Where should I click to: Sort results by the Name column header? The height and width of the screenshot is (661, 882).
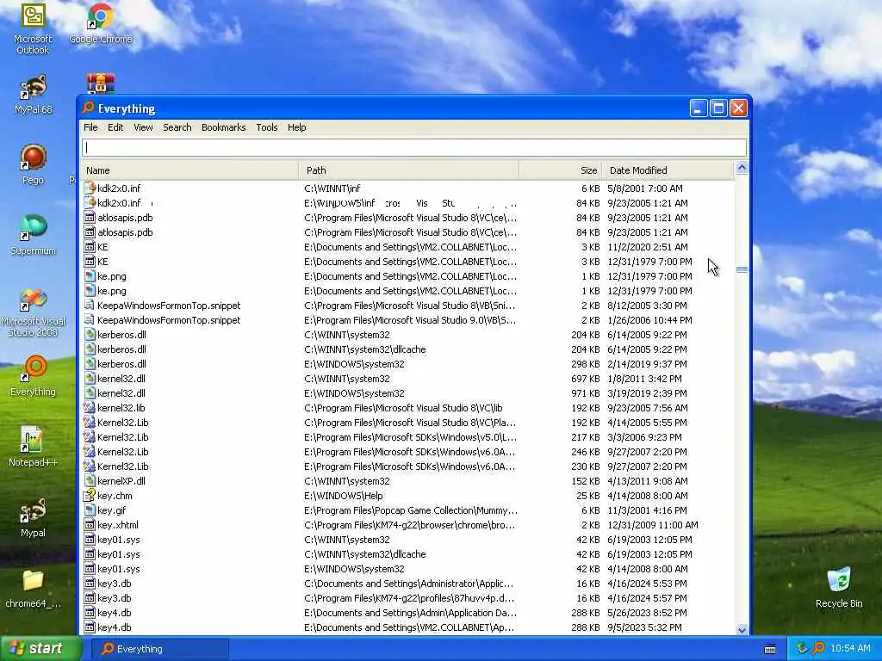point(190,170)
